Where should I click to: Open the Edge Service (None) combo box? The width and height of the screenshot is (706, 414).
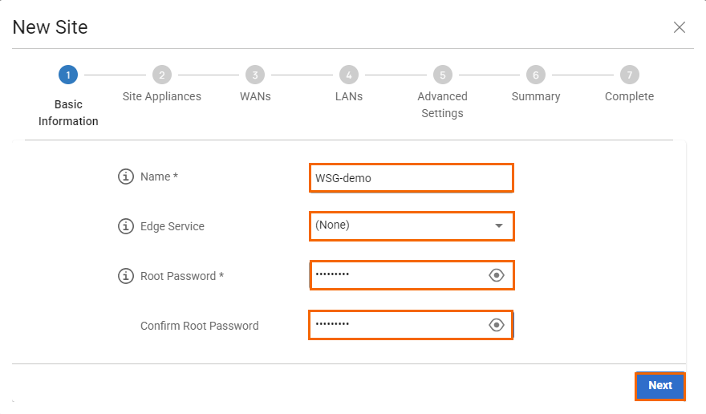401,226
